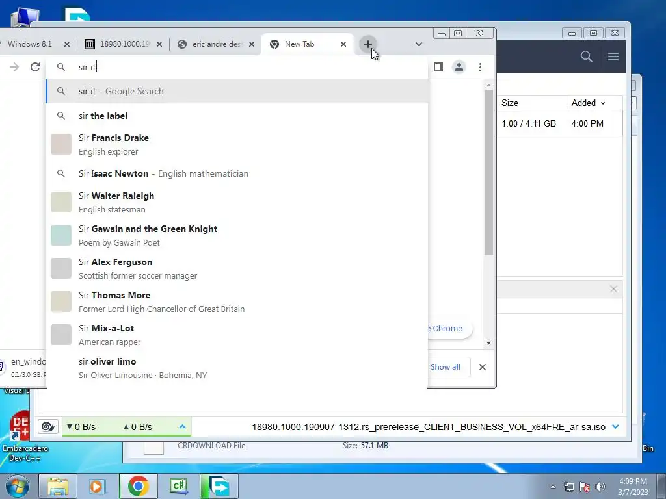Open File Explorer from taskbar

[58, 486]
